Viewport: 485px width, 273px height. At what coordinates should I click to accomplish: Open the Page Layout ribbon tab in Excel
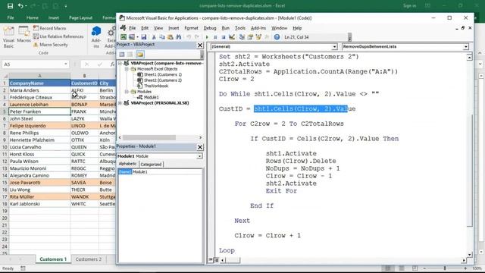click(80, 17)
